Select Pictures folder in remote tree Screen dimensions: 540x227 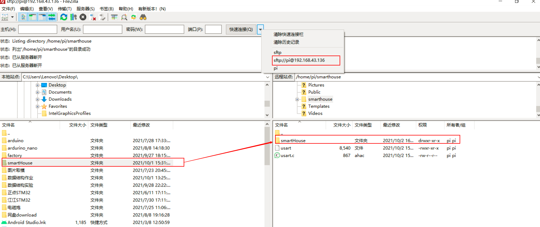pyautogui.click(x=316, y=85)
